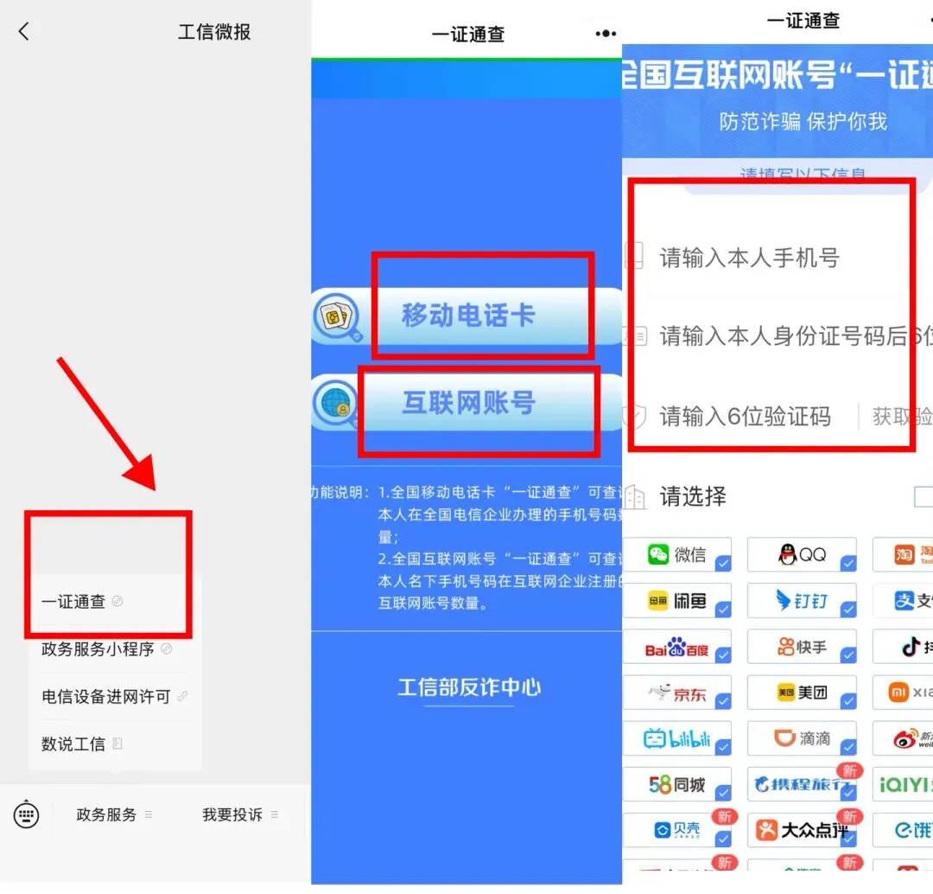933x894 pixels.
Task: Toggle bilibili selection checkbox
Action: click(x=723, y=747)
